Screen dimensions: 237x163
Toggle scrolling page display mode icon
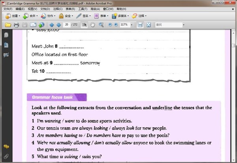coord(140,25)
